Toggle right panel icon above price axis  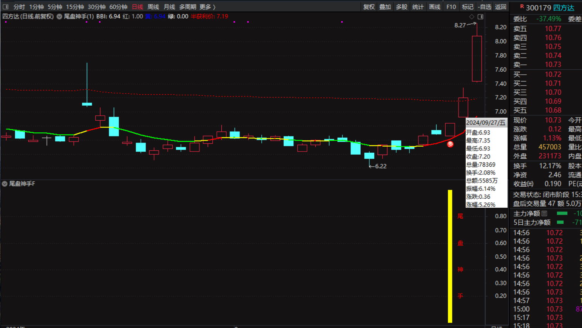pos(480,17)
